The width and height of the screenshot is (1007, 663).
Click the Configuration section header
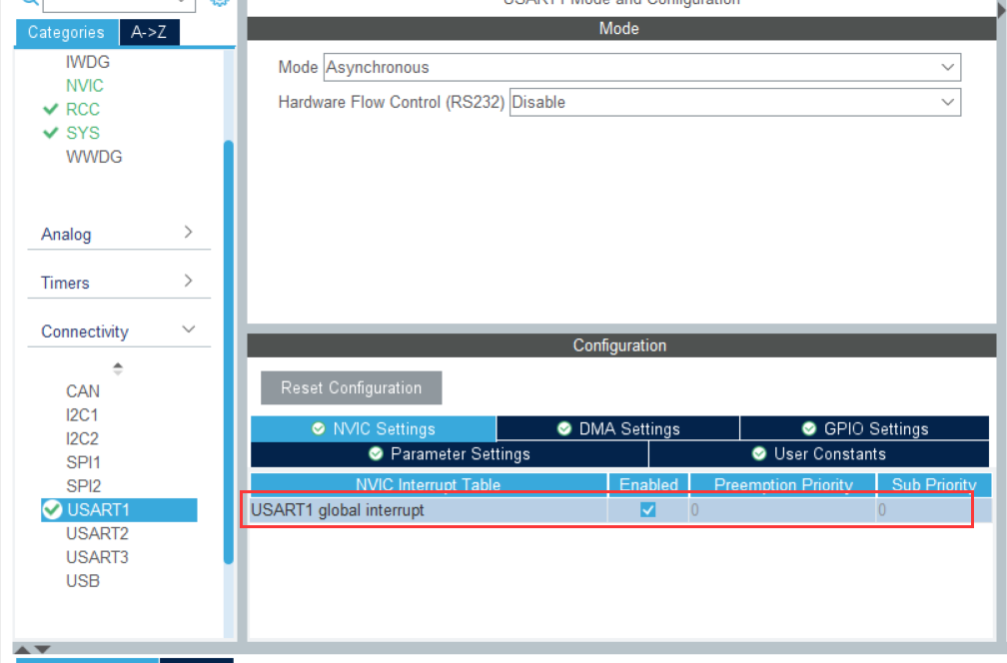coord(621,345)
